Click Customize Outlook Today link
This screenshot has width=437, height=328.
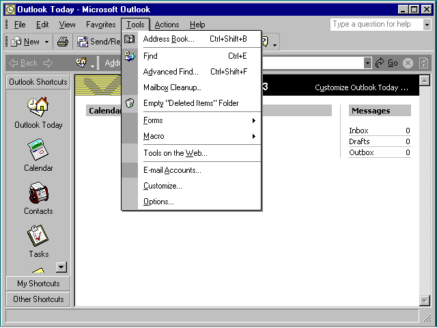point(361,88)
